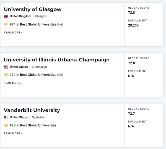Click the United Kingdom flag icon
This screenshot has width=166, height=149.
(6, 16)
